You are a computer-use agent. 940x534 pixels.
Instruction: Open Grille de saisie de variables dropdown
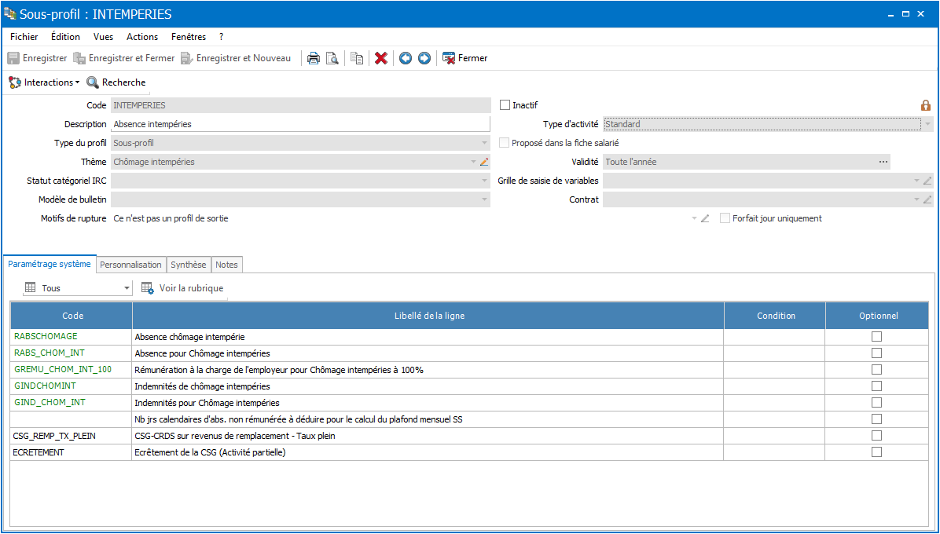916,181
